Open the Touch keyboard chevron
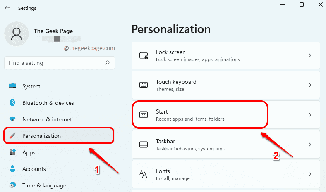 pyautogui.click(x=310, y=85)
